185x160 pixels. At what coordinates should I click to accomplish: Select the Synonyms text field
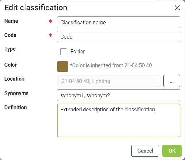[118, 95]
